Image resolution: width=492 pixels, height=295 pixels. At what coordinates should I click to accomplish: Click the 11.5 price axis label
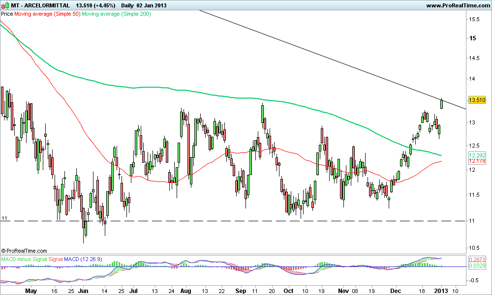tap(474, 195)
